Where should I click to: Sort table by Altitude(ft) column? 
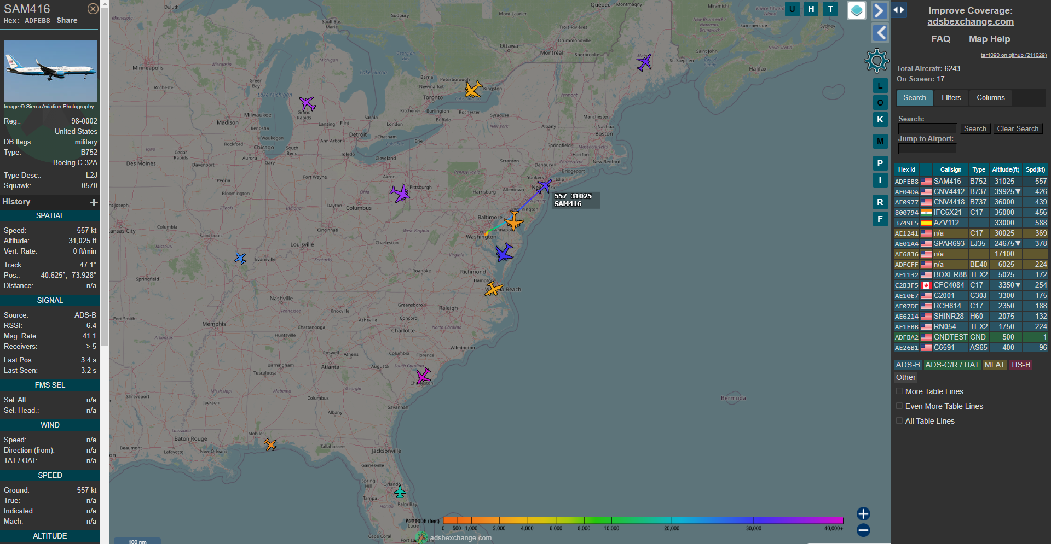pyautogui.click(x=1006, y=169)
